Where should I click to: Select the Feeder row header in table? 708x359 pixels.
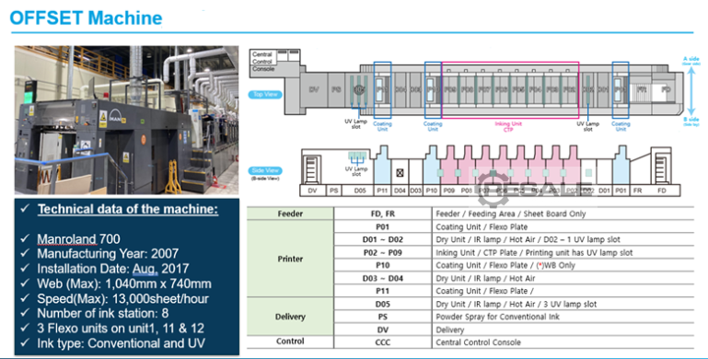[x=290, y=214]
